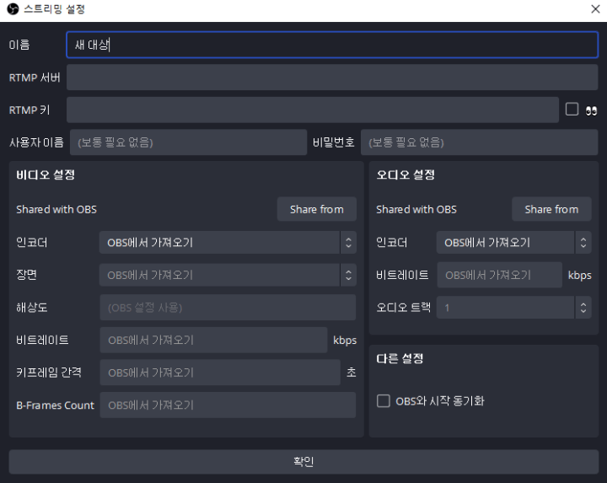Click Shared with OBS text in audio settings
The height and width of the screenshot is (483, 607).
coord(416,209)
